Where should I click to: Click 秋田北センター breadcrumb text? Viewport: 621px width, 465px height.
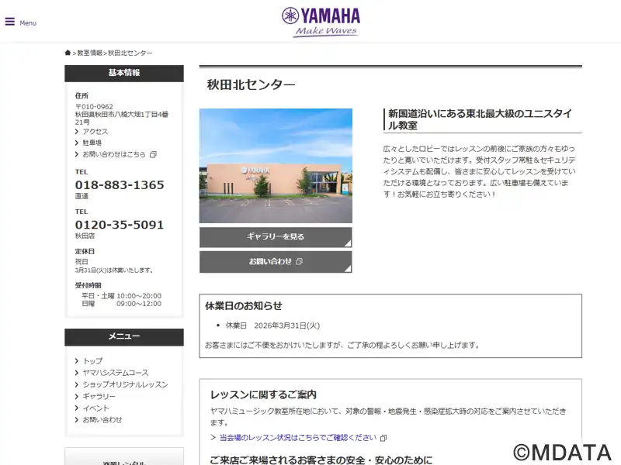pyautogui.click(x=130, y=53)
